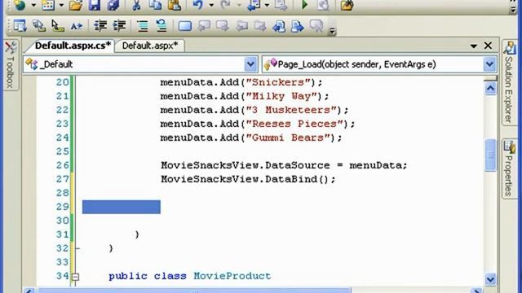The image size is (522, 293).
Task: Click the vertical scrollbar thumb
Action: (x=490, y=155)
